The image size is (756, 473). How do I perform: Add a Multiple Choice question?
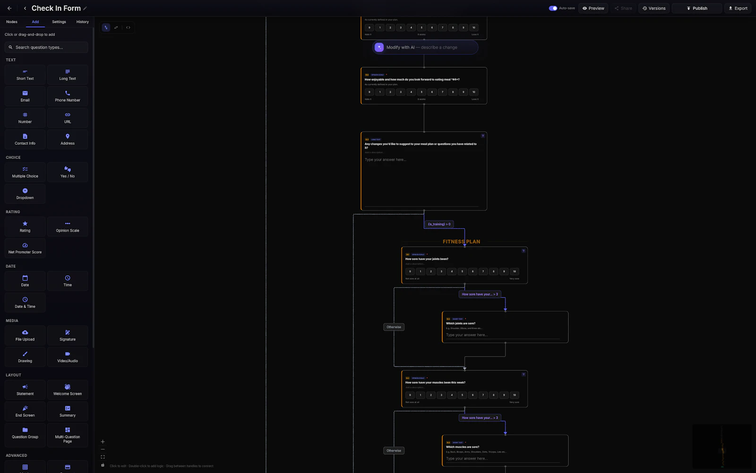(25, 172)
